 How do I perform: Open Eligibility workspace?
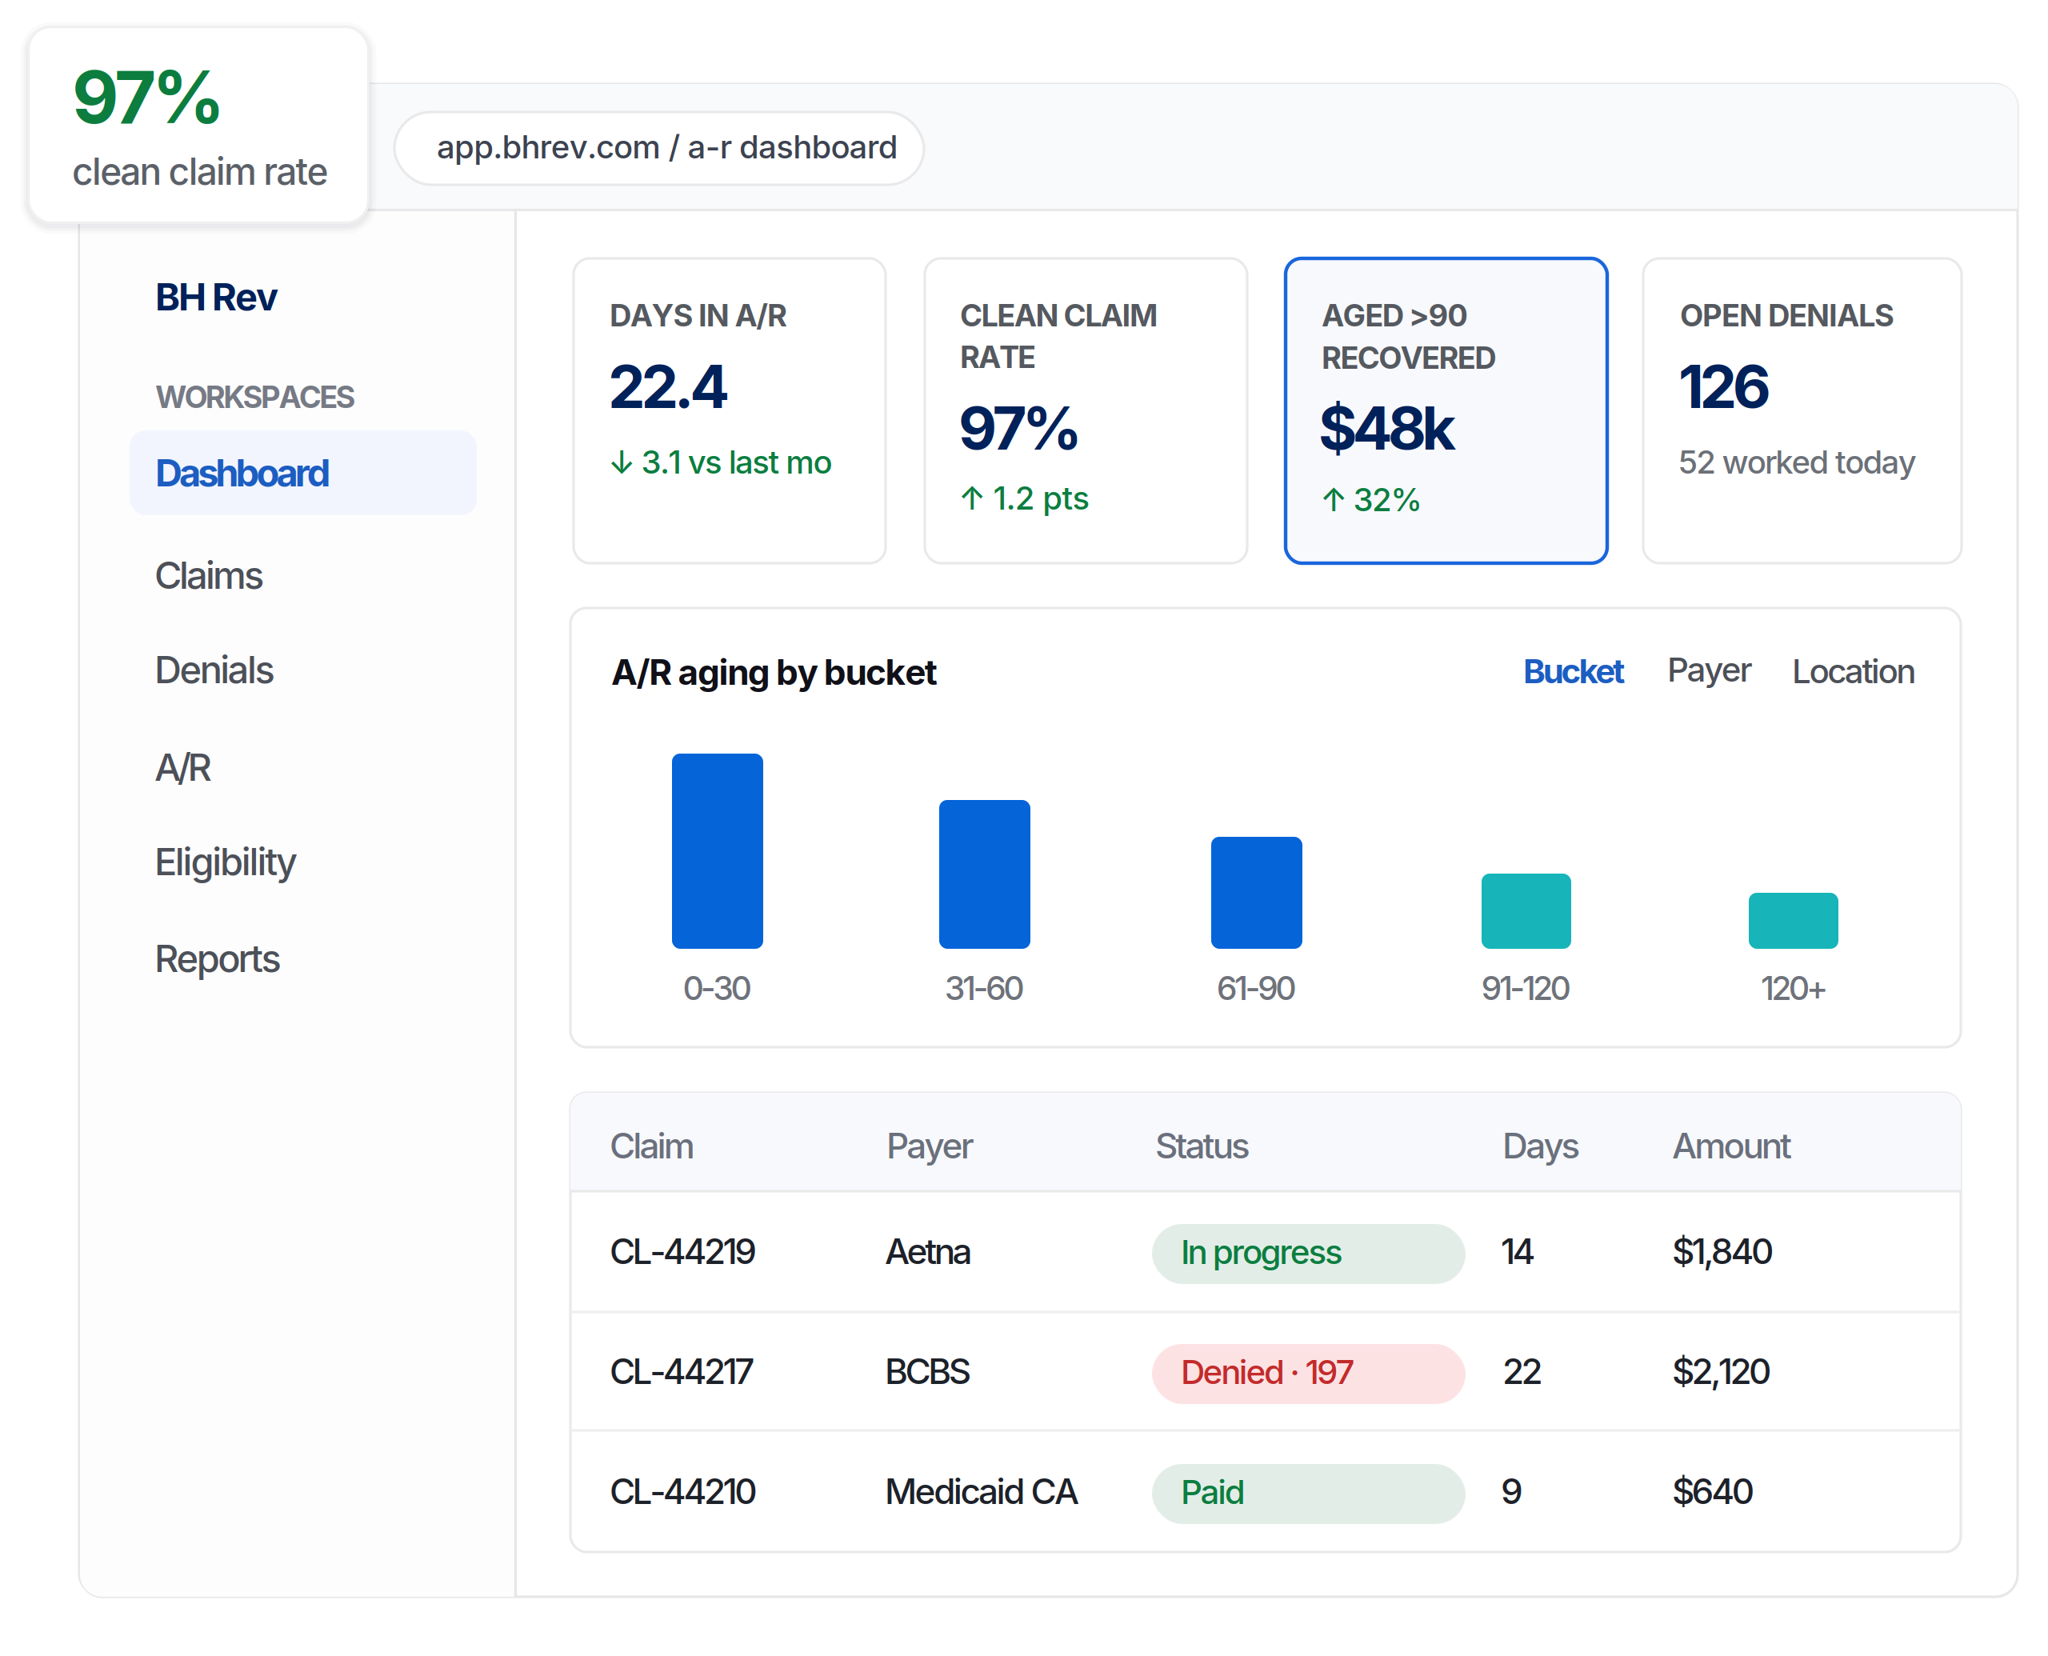point(225,862)
